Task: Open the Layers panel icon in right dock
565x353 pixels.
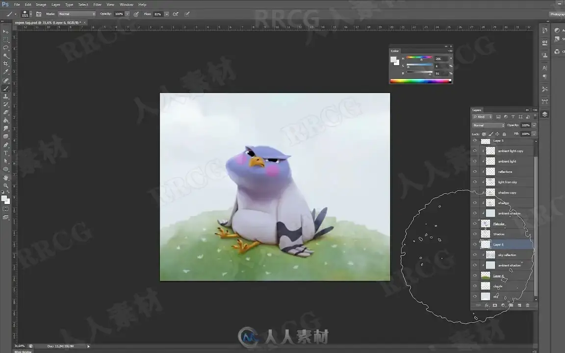Action: tap(545, 114)
